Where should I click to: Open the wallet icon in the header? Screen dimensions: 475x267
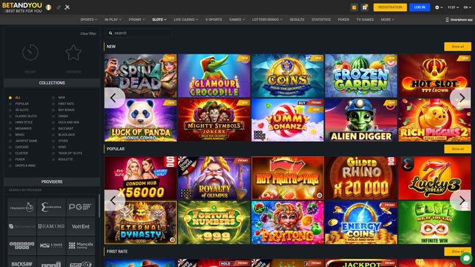pos(354,7)
